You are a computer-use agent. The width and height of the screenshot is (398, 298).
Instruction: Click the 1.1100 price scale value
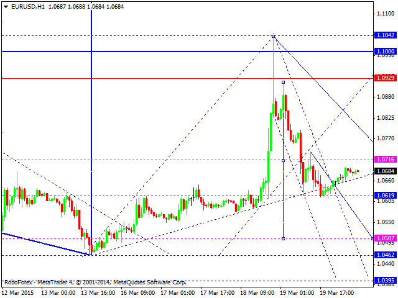tap(386, 14)
